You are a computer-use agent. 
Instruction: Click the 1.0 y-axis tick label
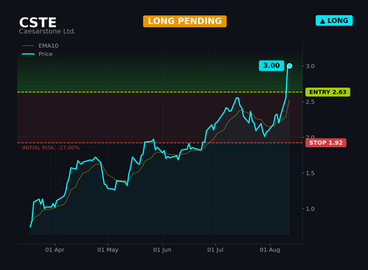(310, 209)
